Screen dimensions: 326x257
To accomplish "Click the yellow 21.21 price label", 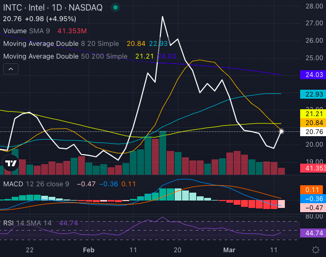I will pyautogui.click(x=312, y=113).
